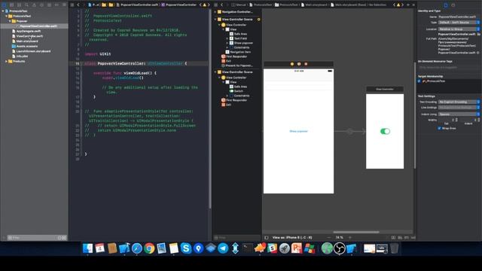
Task: Go back in storyboard assistant editor history
Action: coord(221,5)
